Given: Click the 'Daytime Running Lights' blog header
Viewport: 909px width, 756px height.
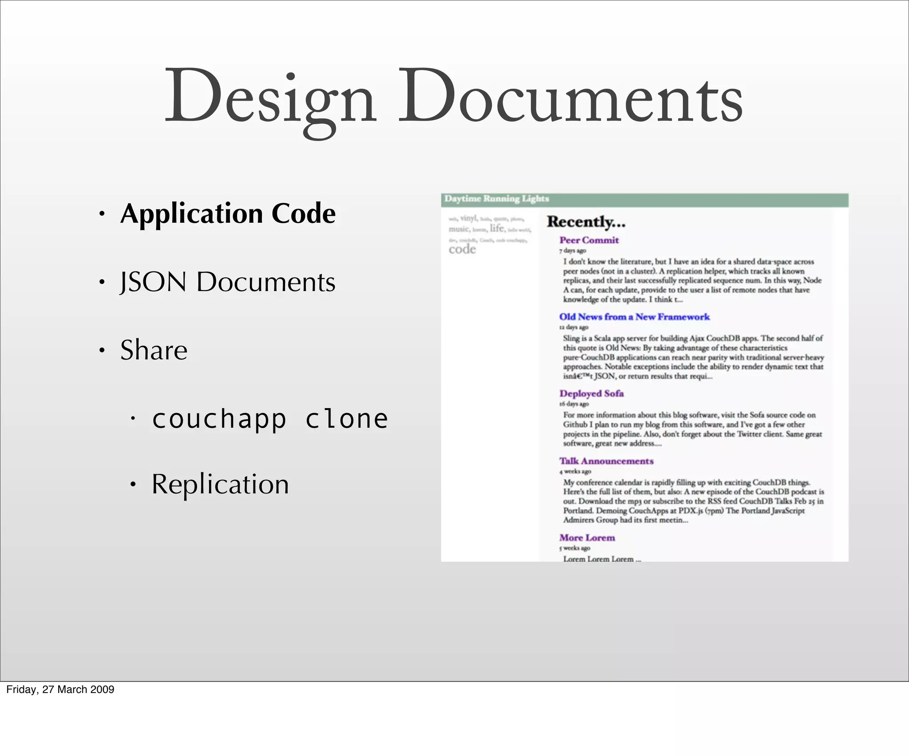Looking at the screenshot, I should click(x=497, y=199).
